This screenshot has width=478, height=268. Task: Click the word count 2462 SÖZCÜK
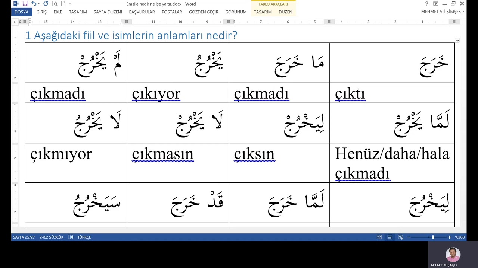[x=52, y=237]
